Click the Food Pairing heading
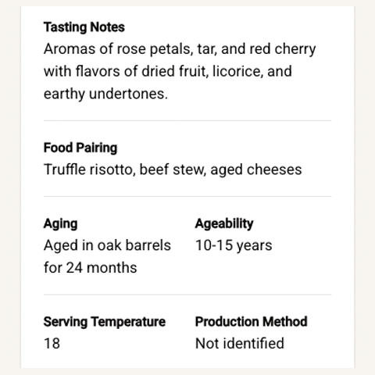Image resolution: width=375 pixels, height=375 pixels. click(80, 148)
